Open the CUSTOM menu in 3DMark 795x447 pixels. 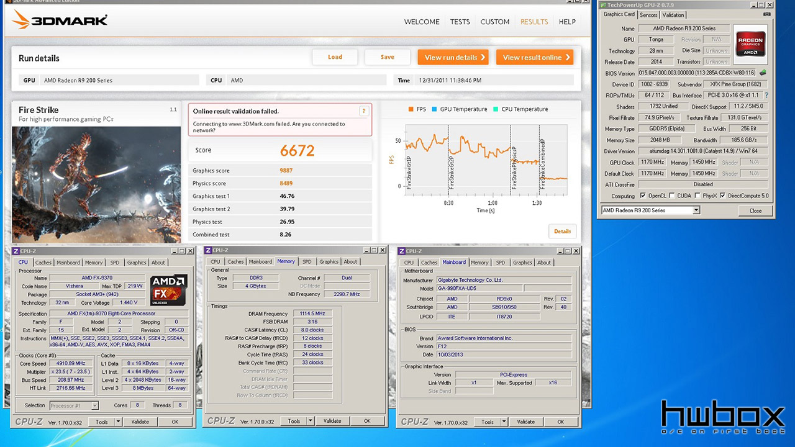click(495, 22)
